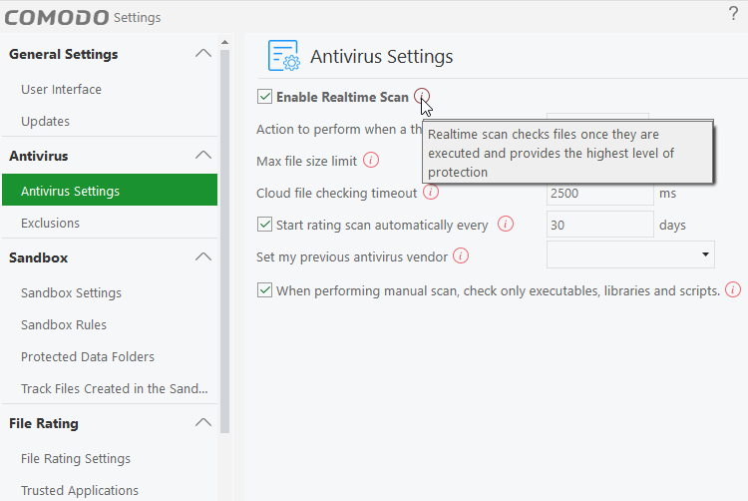The width and height of the screenshot is (748, 501).
Task: Click the General Settings heading
Action: [64, 55]
